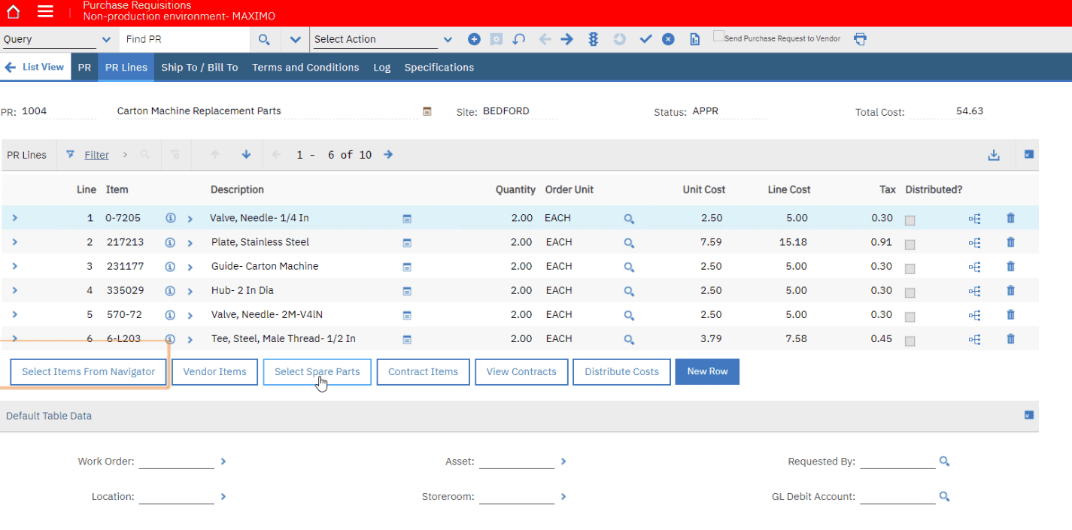Click the Filter link

point(96,155)
